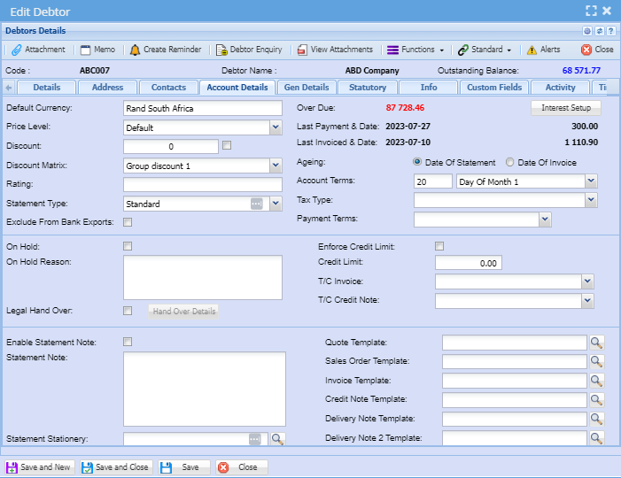621x478 pixels.
Task: Open the Alerts warning icon
Action: click(x=532, y=50)
